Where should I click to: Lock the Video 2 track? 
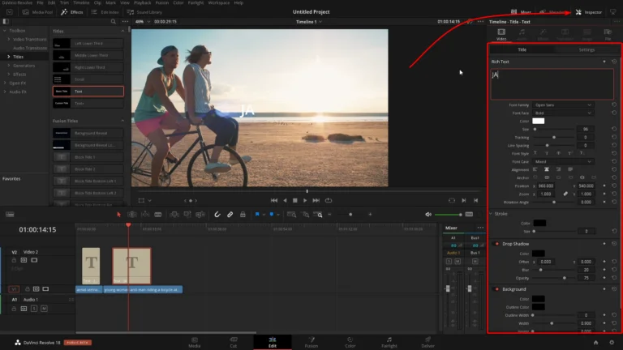[14, 260]
